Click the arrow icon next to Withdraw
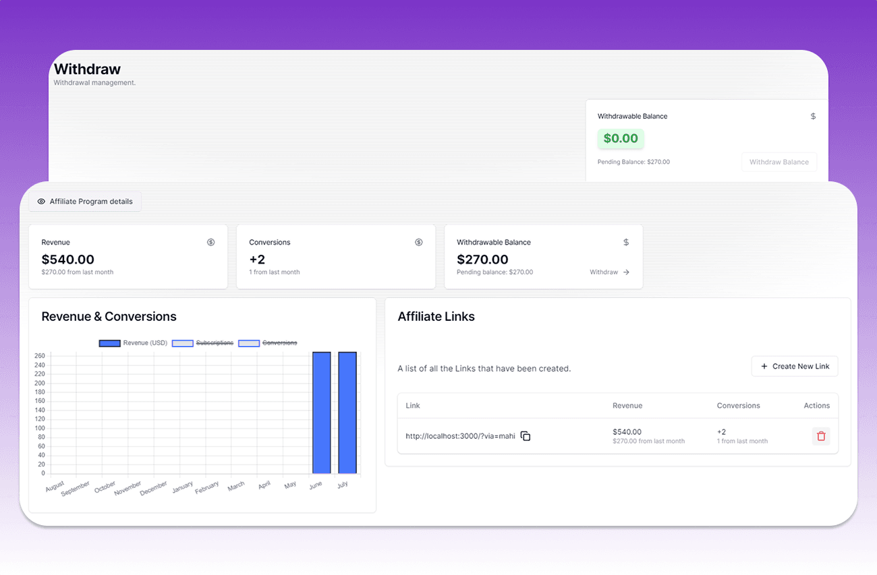The height and width of the screenshot is (575, 877). [626, 272]
